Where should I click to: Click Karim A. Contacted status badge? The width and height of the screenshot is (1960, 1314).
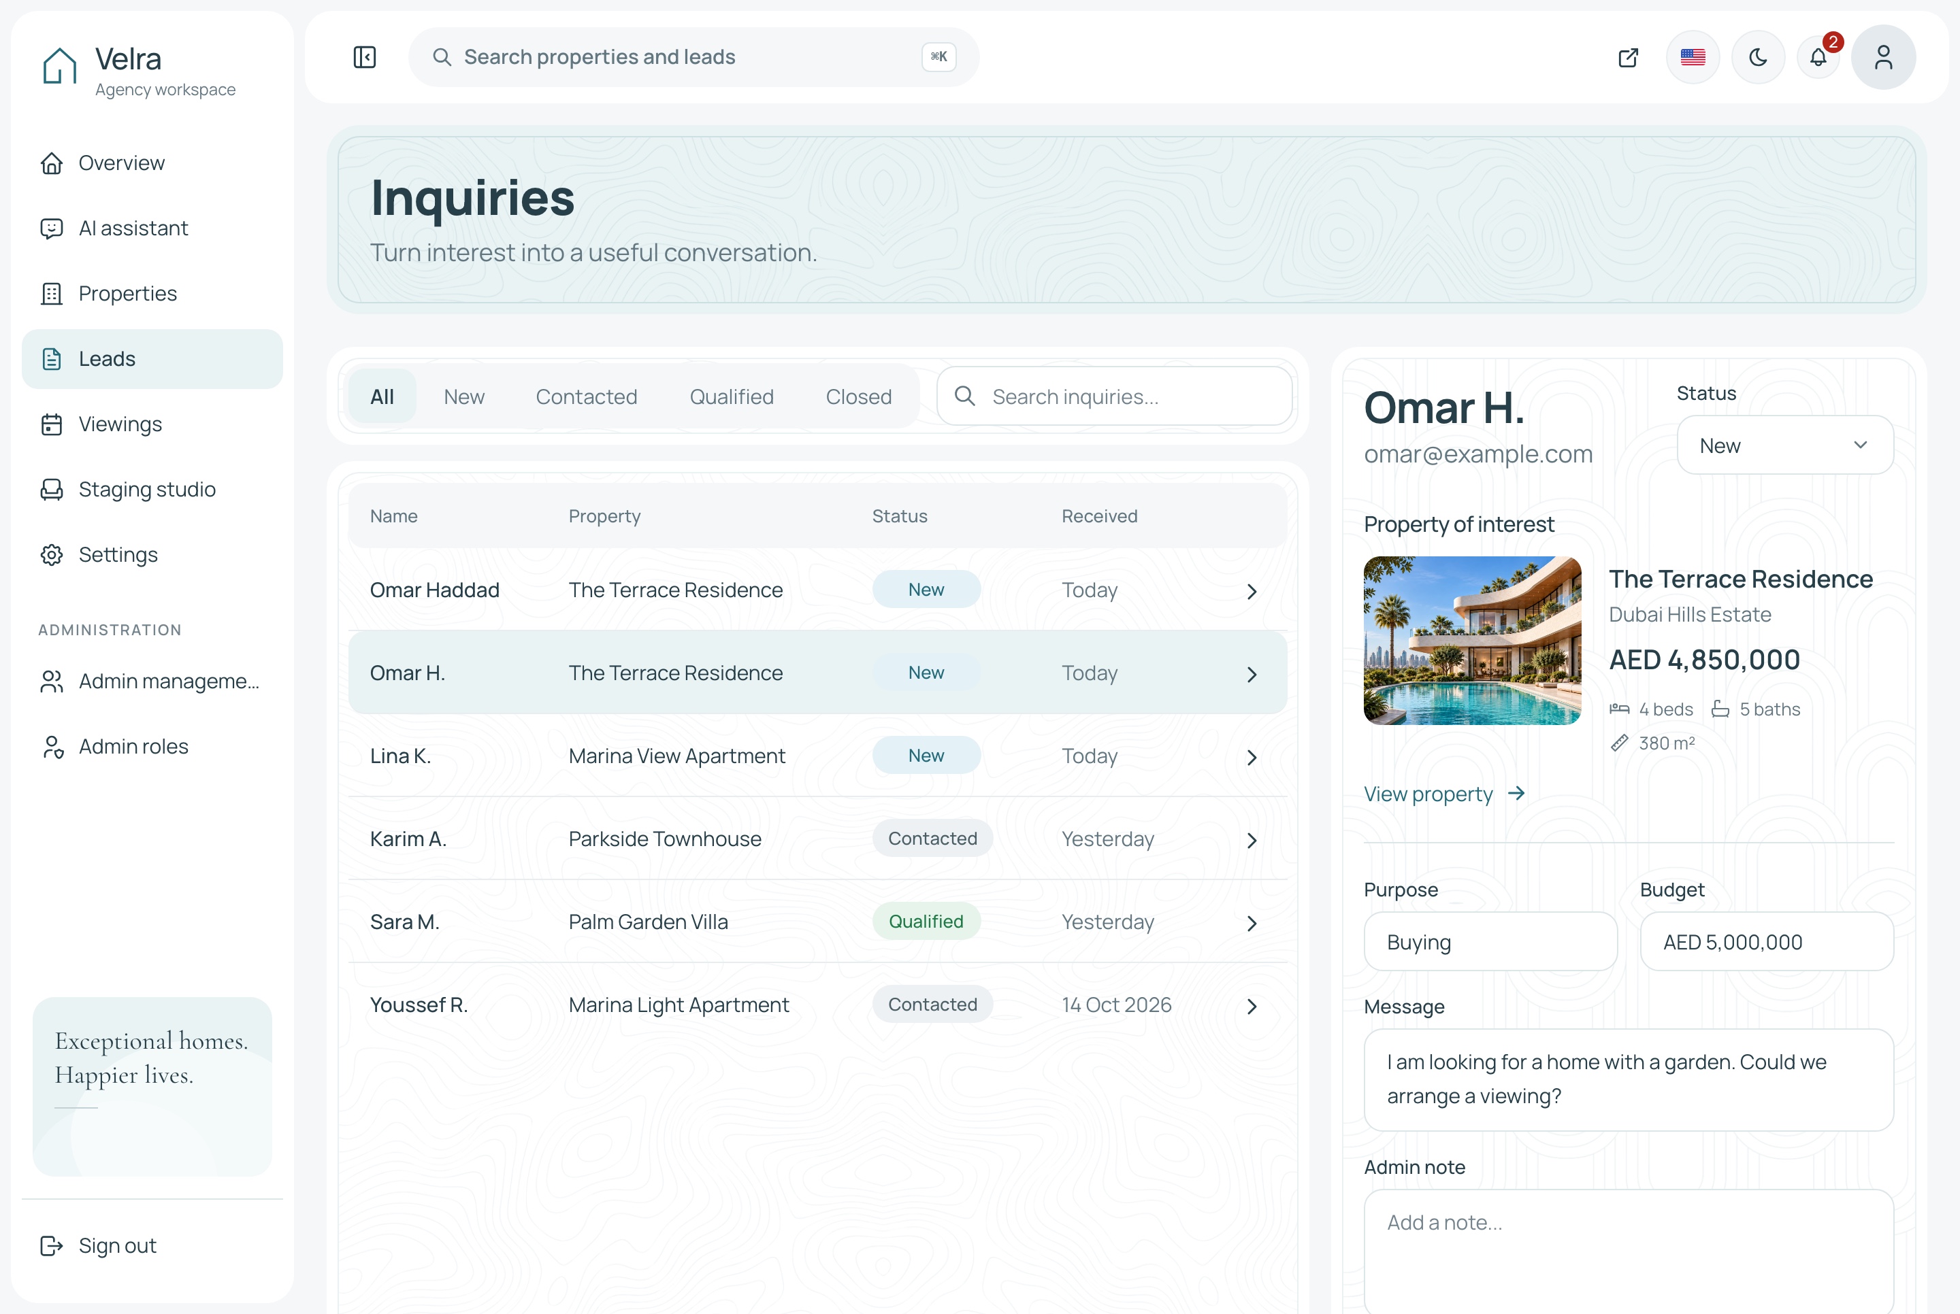(932, 838)
